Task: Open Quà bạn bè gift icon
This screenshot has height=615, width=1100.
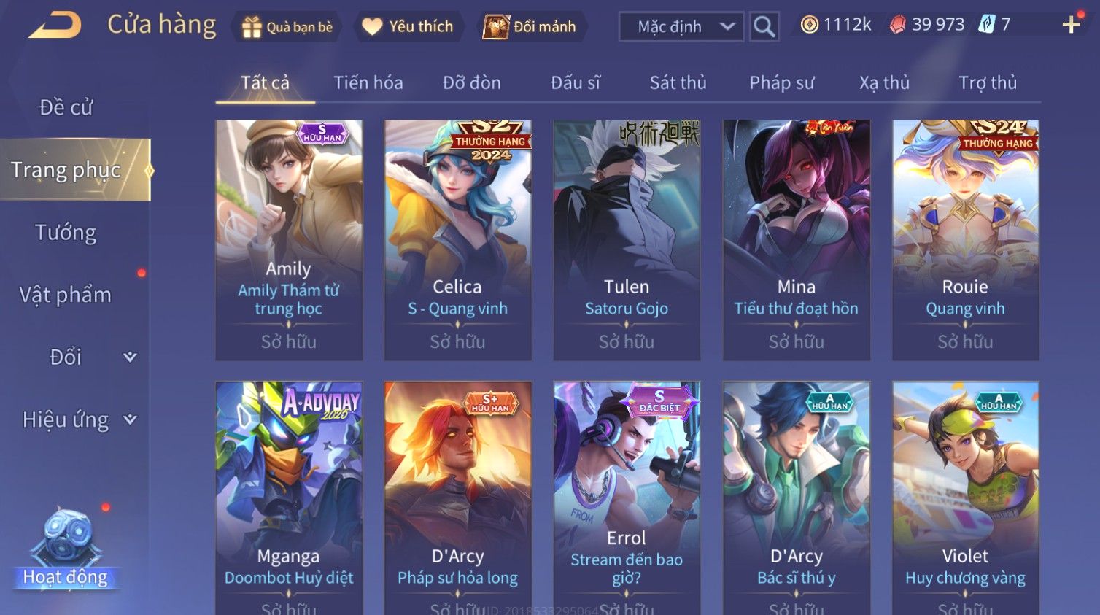Action: 287,27
